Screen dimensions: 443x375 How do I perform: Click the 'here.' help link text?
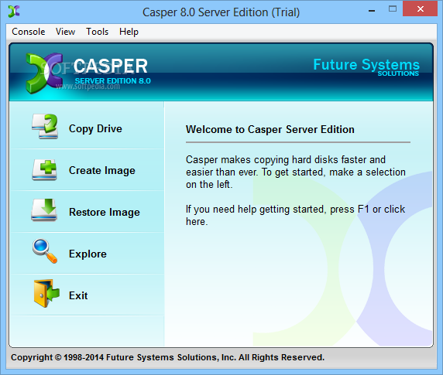[197, 222]
